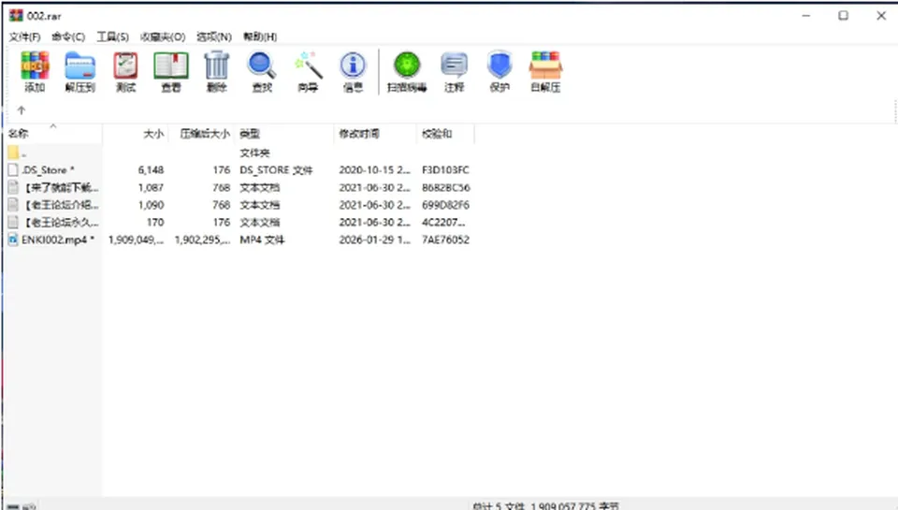Open the 帮助(H) menu
The width and height of the screenshot is (898, 510).
pyautogui.click(x=260, y=36)
